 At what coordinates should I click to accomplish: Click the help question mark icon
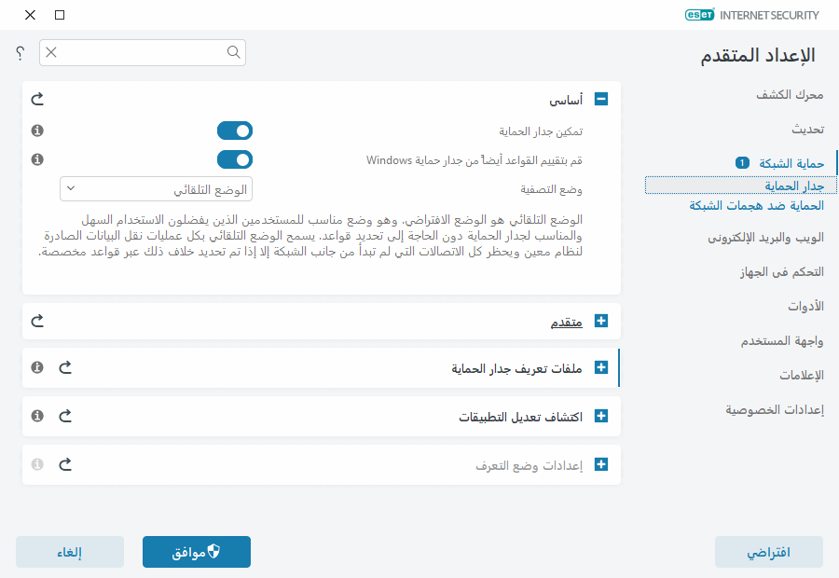pos(19,53)
